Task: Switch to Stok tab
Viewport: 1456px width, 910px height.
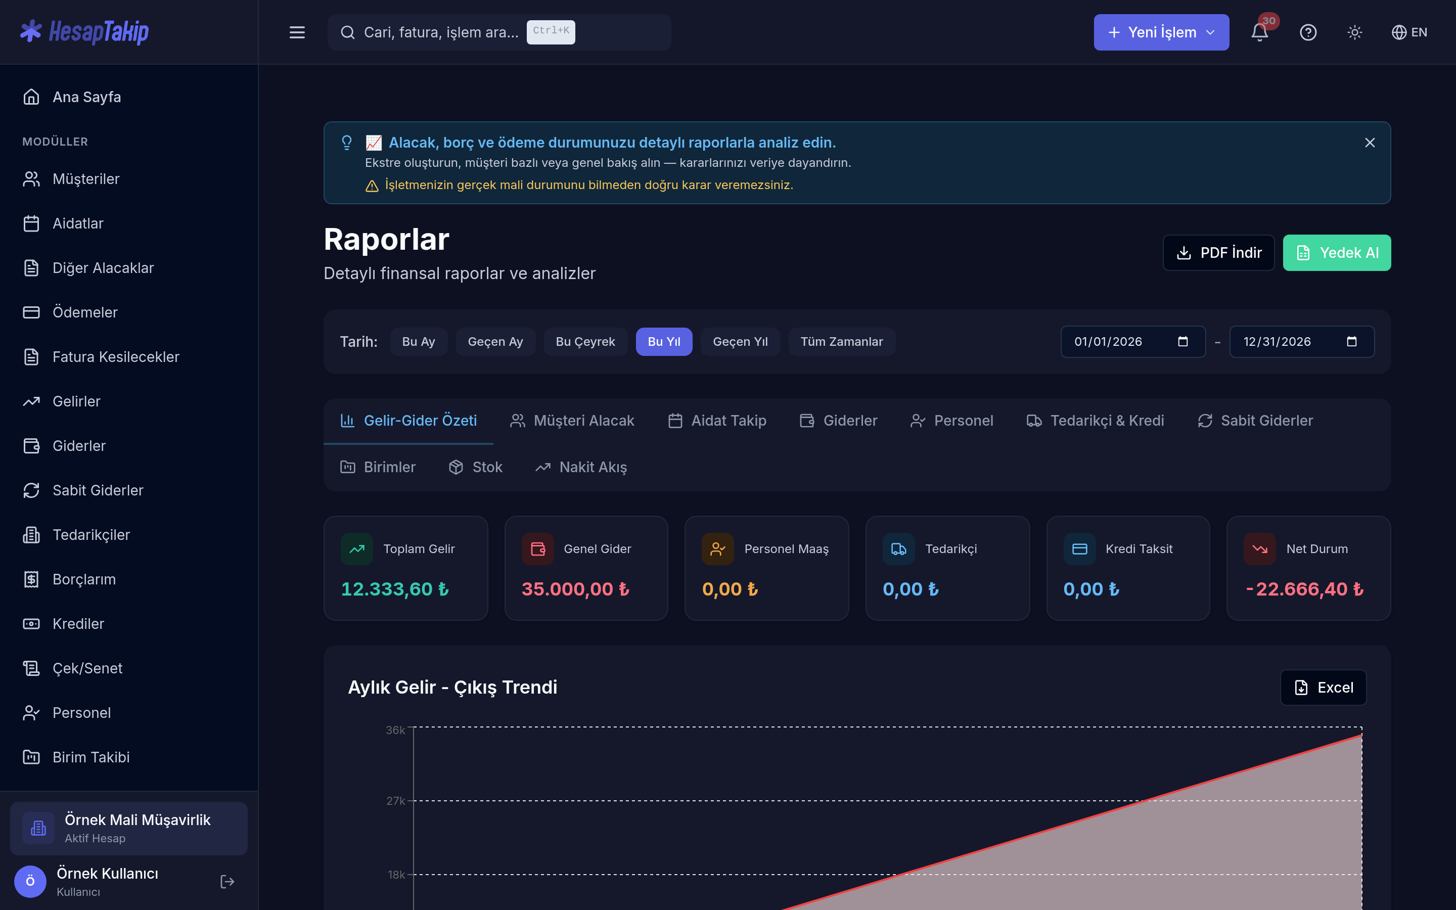Action: 475,468
